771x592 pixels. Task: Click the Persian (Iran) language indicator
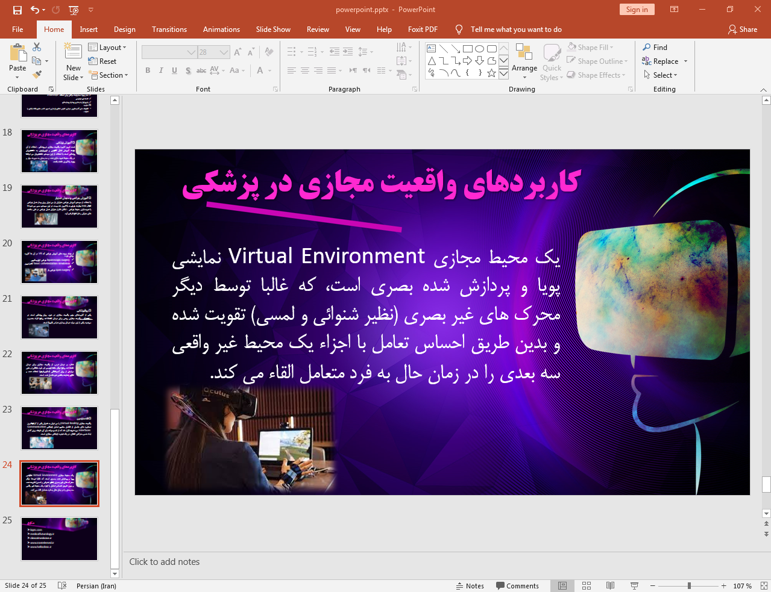(x=96, y=585)
